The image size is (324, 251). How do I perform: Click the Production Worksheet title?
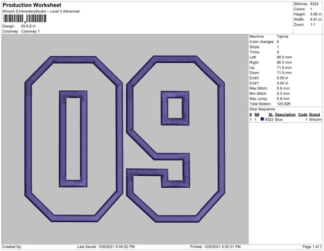(x=32, y=5)
